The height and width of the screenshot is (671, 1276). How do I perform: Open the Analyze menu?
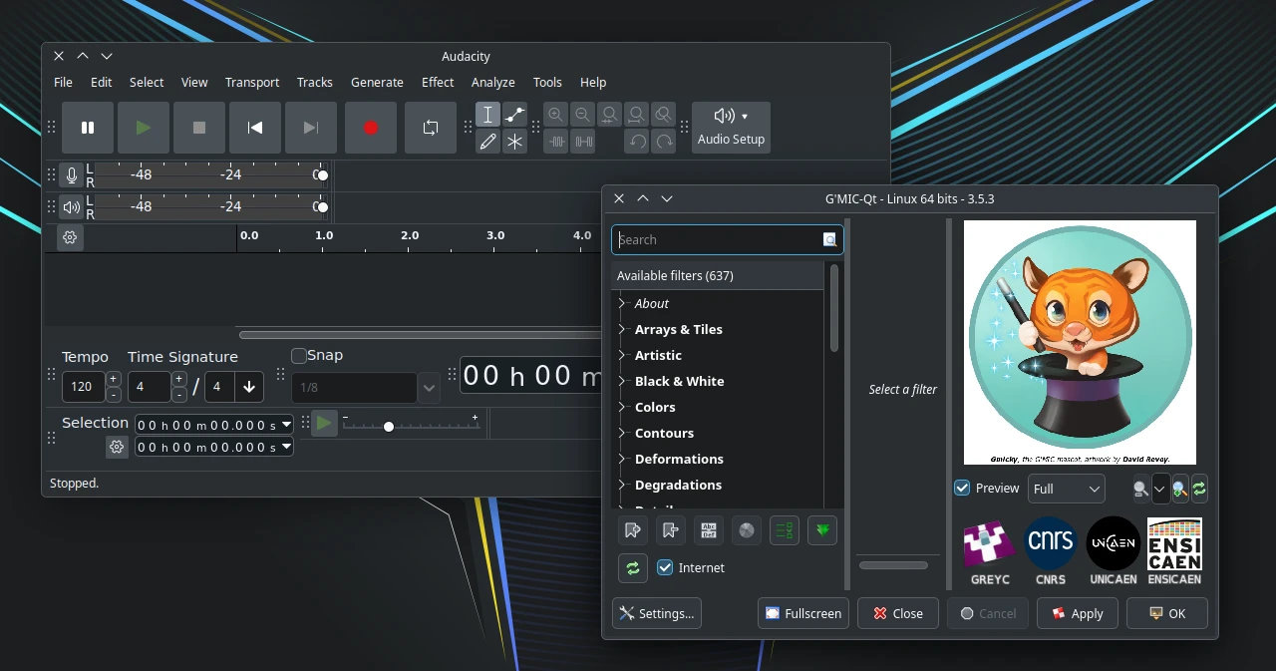coord(493,82)
